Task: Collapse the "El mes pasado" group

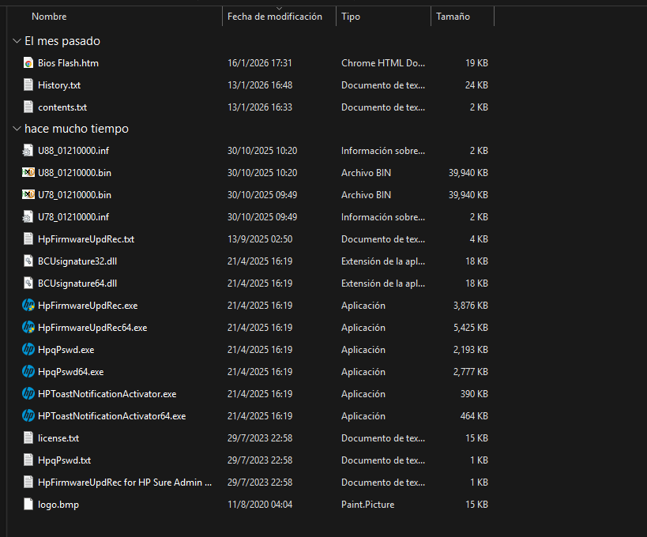Action: pyautogui.click(x=17, y=41)
